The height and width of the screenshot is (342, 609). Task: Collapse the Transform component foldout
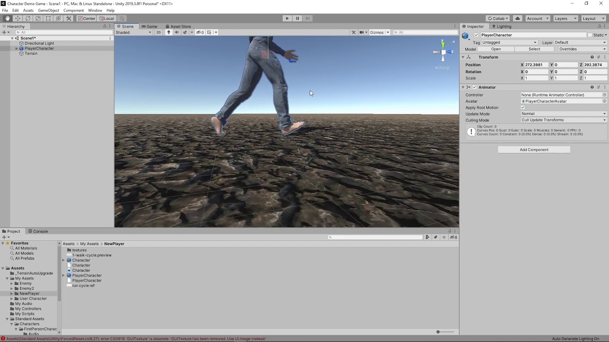[x=463, y=57]
